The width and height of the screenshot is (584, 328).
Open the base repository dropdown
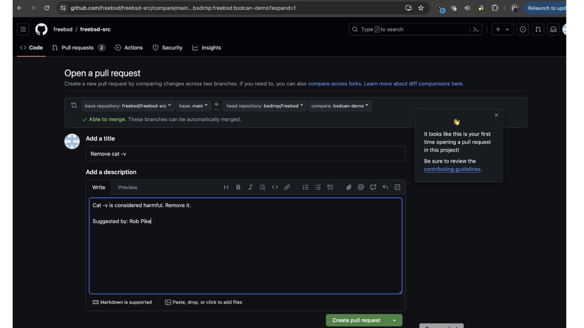pyautogui.click(x=128, y=106)
